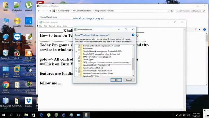
Task: Open help icon in Programs and Features window
Action: coord(204,29)
